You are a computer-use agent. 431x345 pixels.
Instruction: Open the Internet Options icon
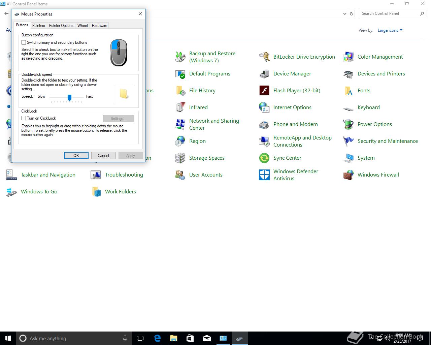point(264,107)
